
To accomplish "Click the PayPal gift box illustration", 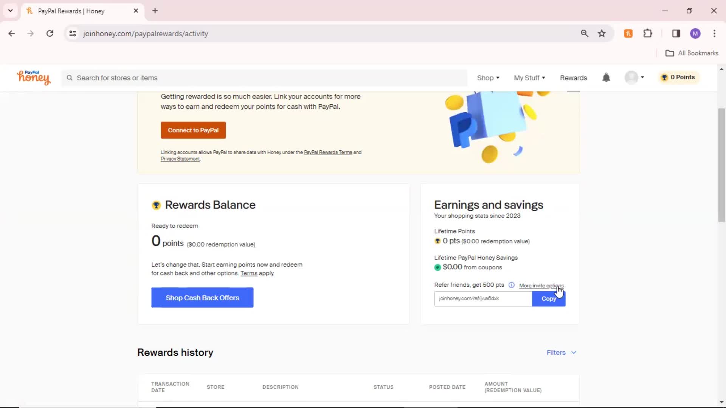I will (496, 127).
